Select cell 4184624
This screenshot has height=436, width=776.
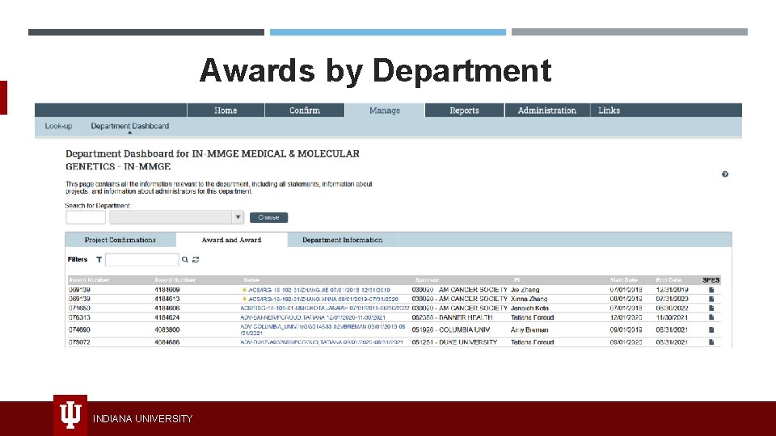167,317
